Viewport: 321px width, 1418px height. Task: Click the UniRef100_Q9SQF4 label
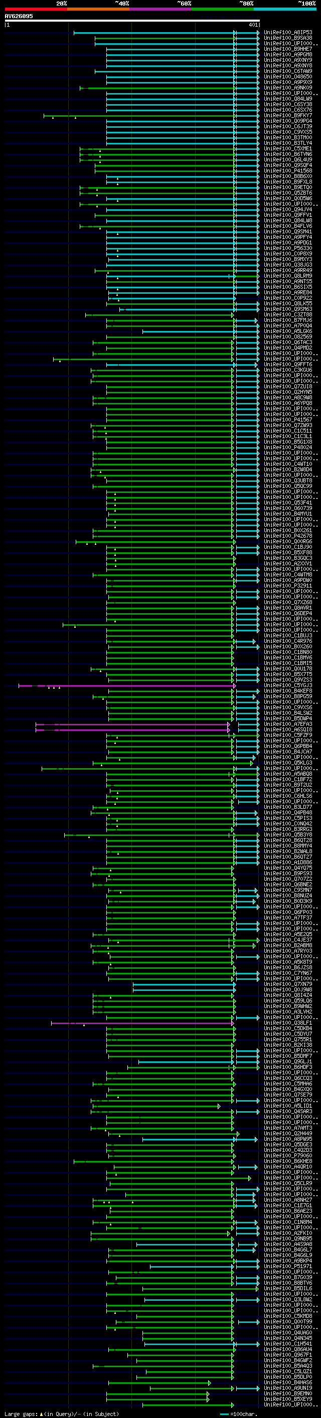[287, 165]
